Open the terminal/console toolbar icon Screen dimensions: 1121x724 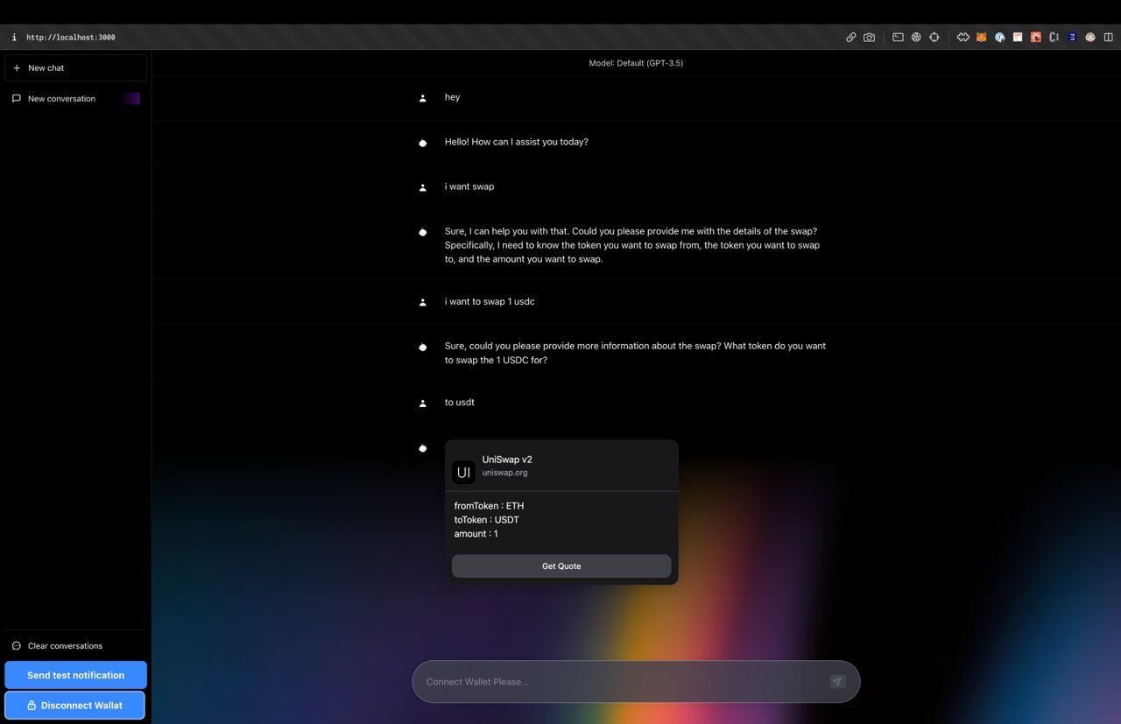[898, 38]
